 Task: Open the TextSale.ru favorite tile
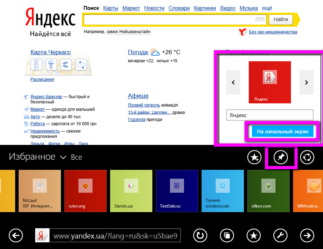[177, 191]
